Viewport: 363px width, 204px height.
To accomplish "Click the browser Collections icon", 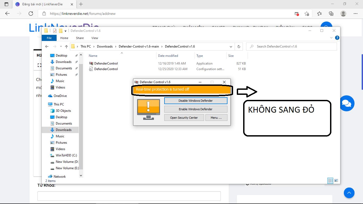I will click(x=331, y=13).
